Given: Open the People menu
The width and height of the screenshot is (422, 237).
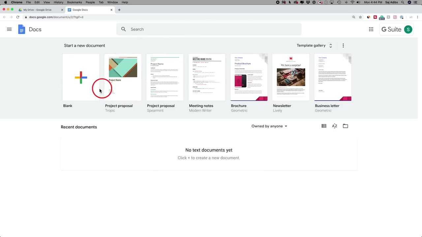Looking at the screenshot, I should tap(90, 2).
